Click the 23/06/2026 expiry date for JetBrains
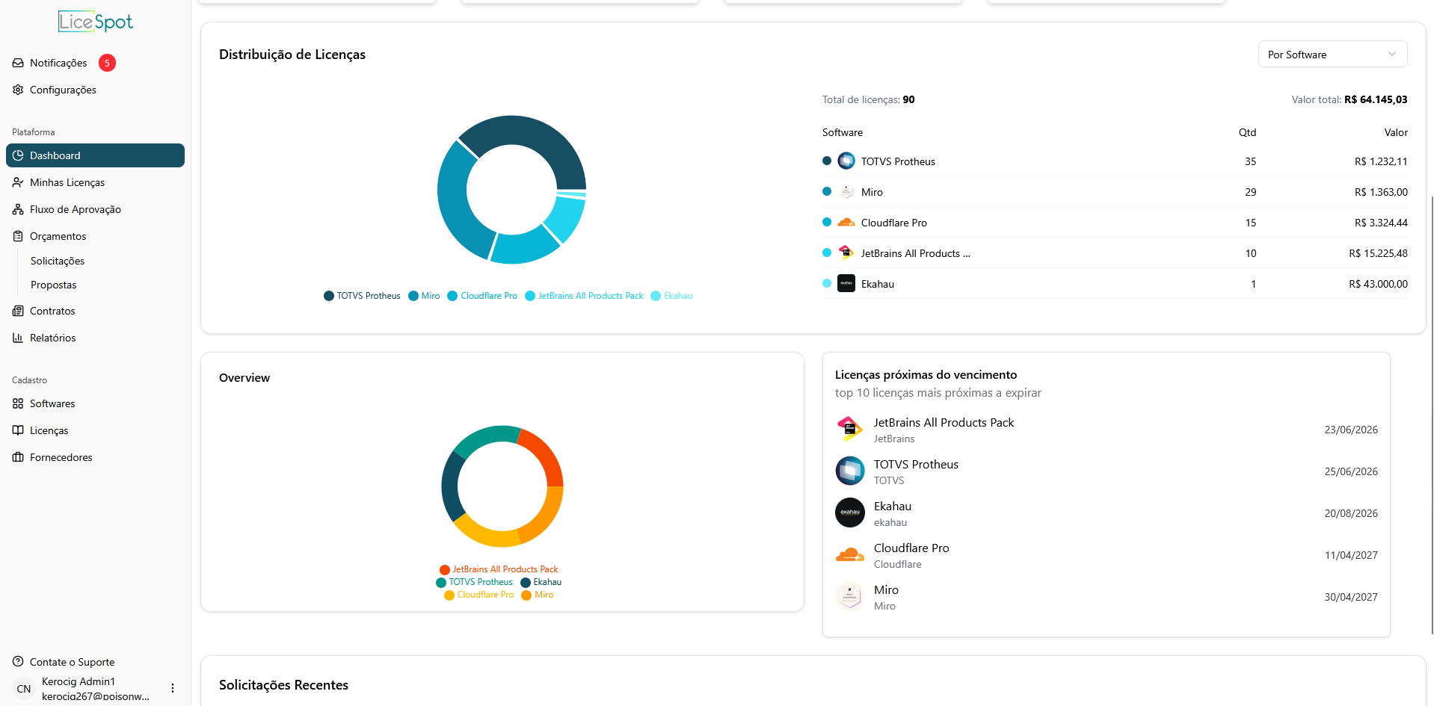The width and height of the screenshot is (1434, 706). pos(1351,430)
